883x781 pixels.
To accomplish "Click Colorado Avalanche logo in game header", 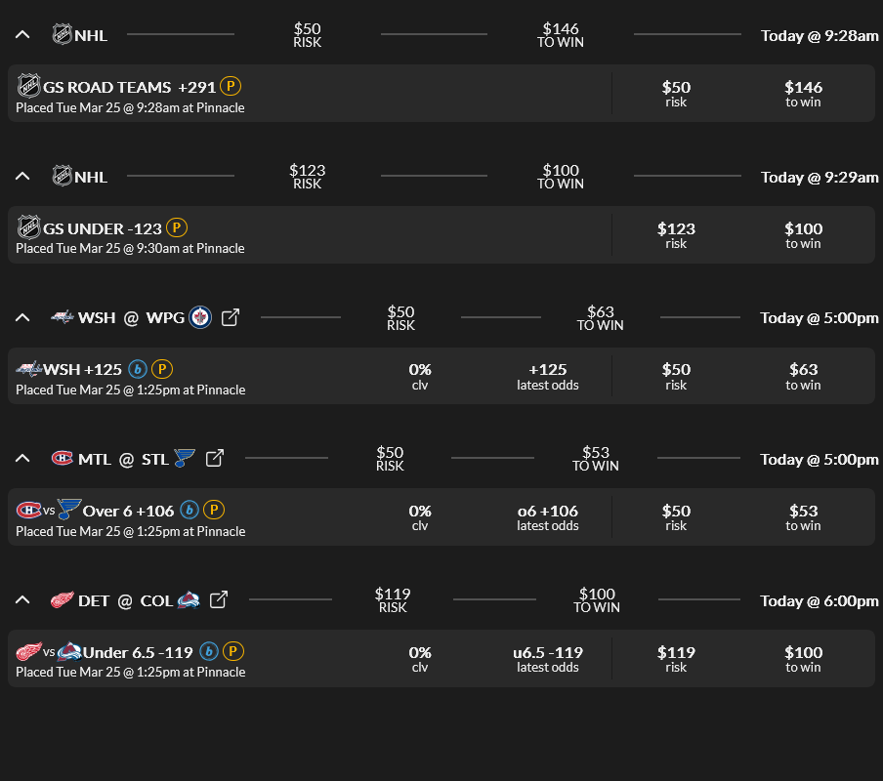I will [x=189, y=599].
